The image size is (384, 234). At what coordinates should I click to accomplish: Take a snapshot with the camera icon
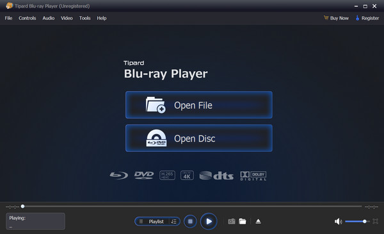[232, 221]
